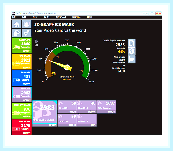Image resolution: width=173 pixels, height=151 pixels.
Task: Click the World Maximum 24533 value
Action: (121, 71)
